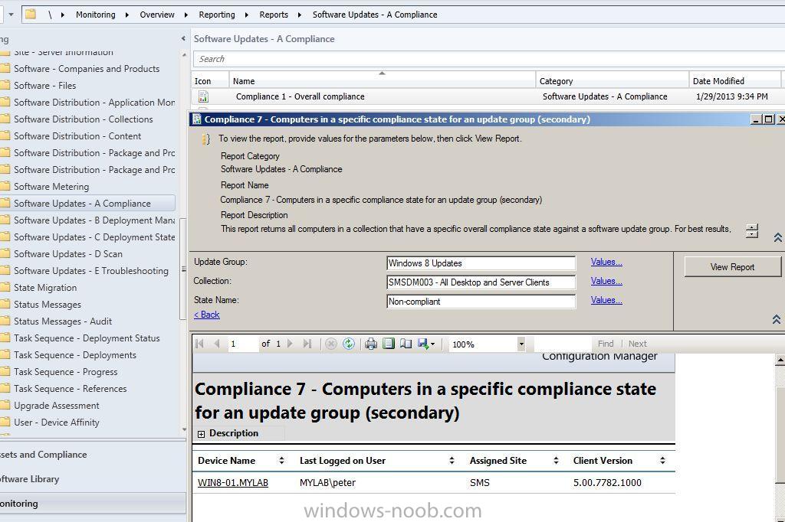Open Upgrade Assessment folder

[x=57, y=406]
